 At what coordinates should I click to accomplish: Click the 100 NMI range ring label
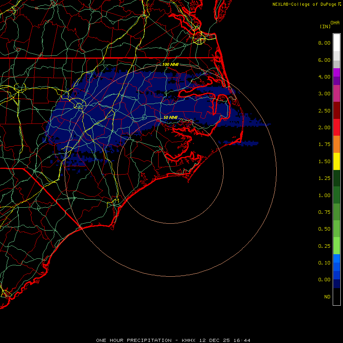tap(170, 64)
